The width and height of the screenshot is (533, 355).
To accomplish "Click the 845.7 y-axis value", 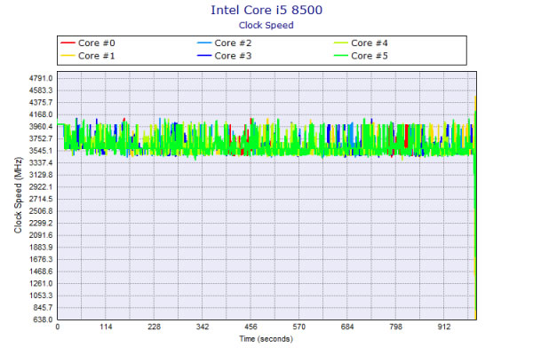I will (x=43, y=307).
